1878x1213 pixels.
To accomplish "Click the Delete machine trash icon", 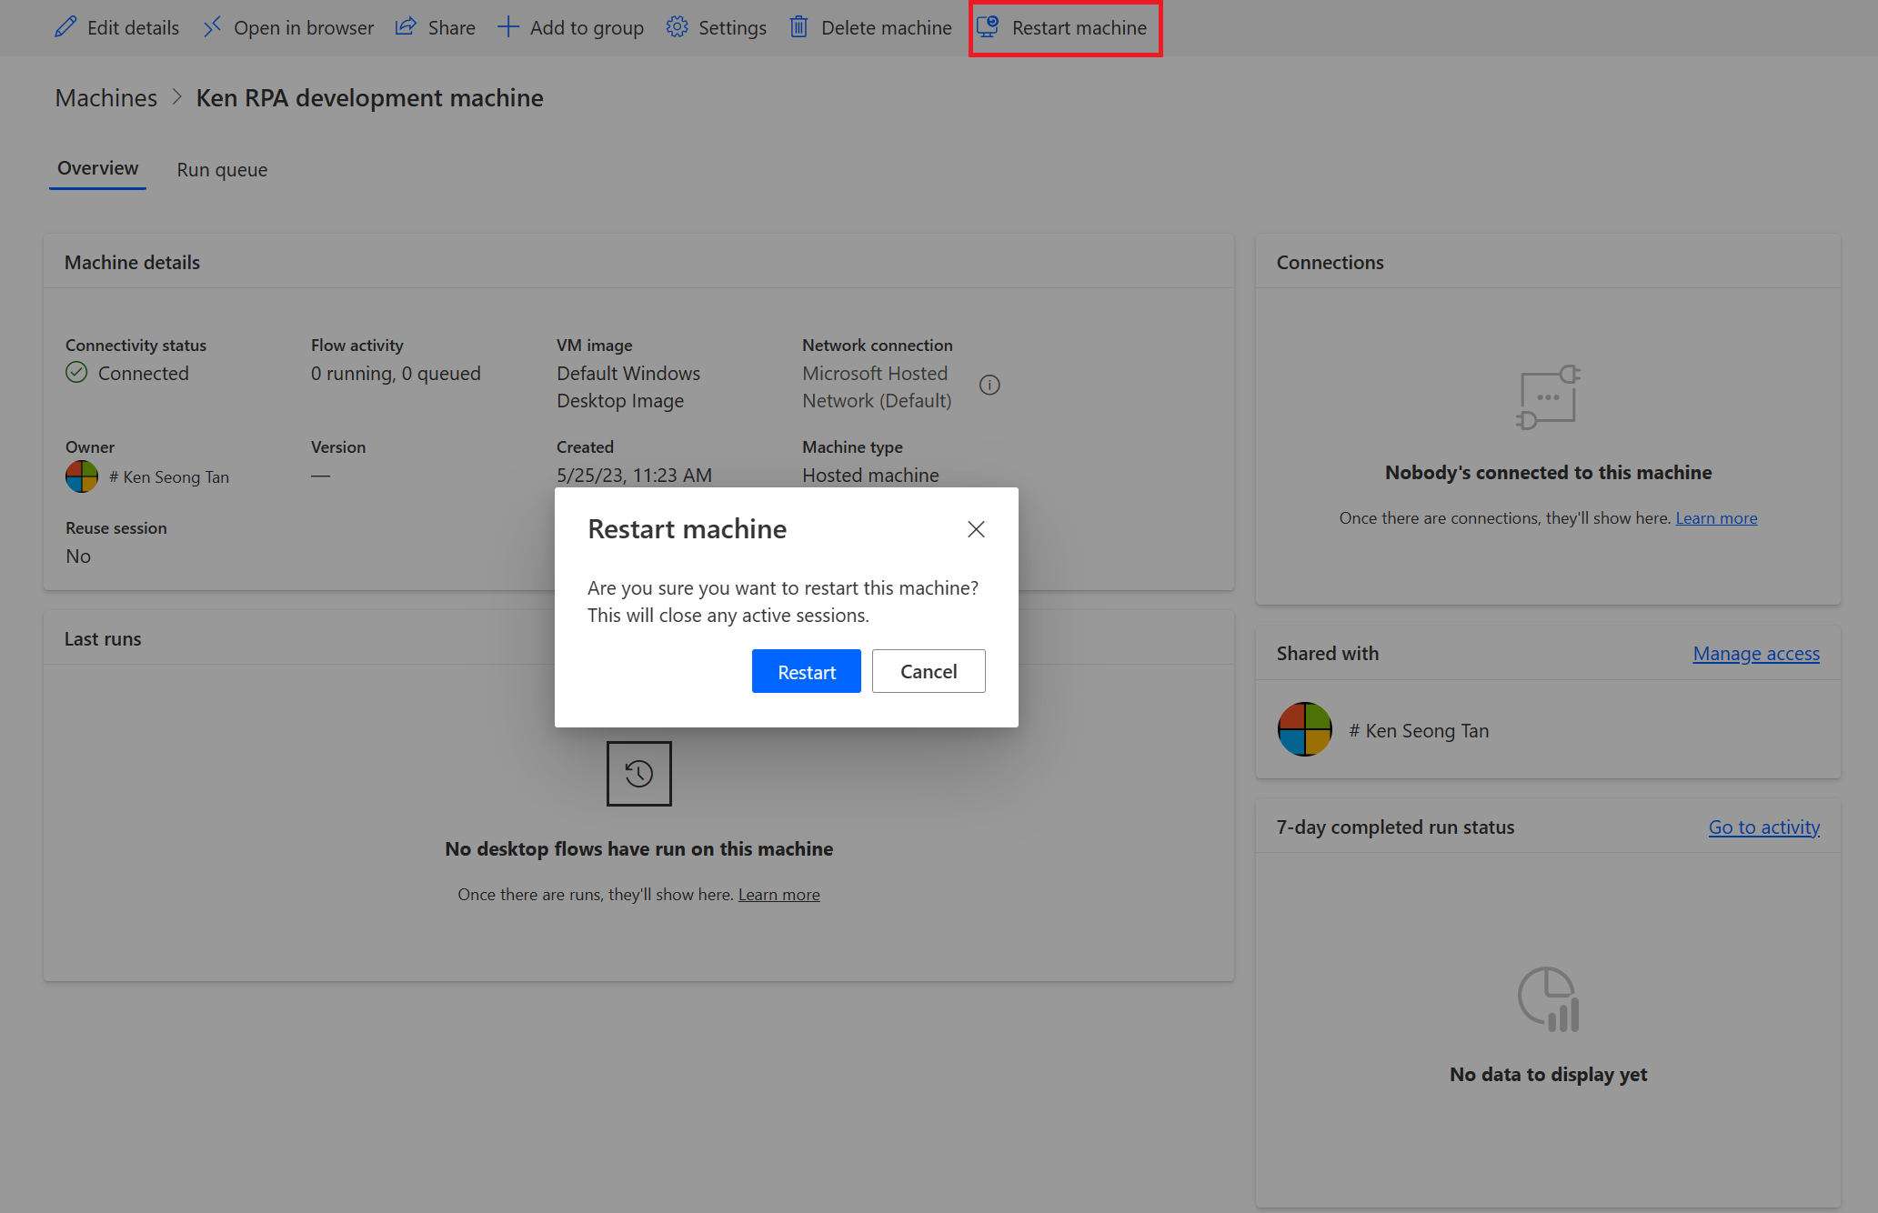I will pyautogui.click(x=799, y=26).
